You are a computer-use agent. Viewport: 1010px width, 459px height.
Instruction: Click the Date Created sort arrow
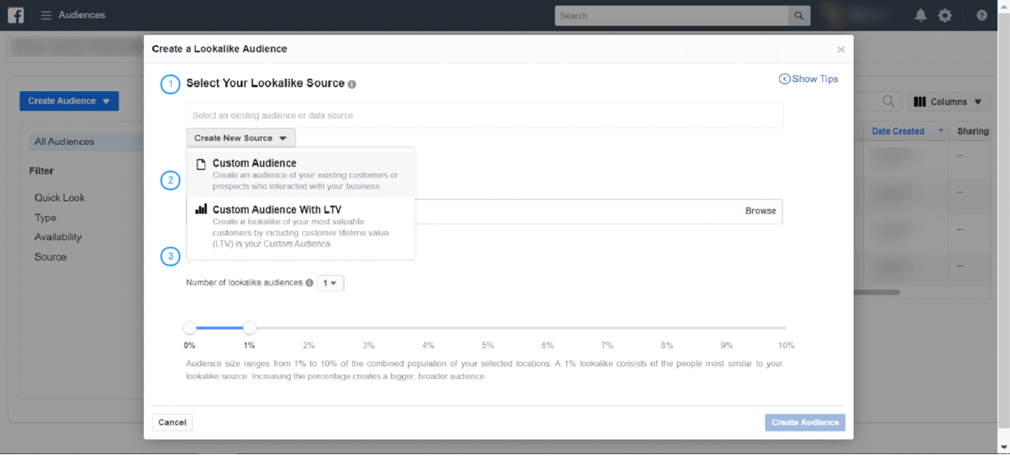(x=941, y=131)
